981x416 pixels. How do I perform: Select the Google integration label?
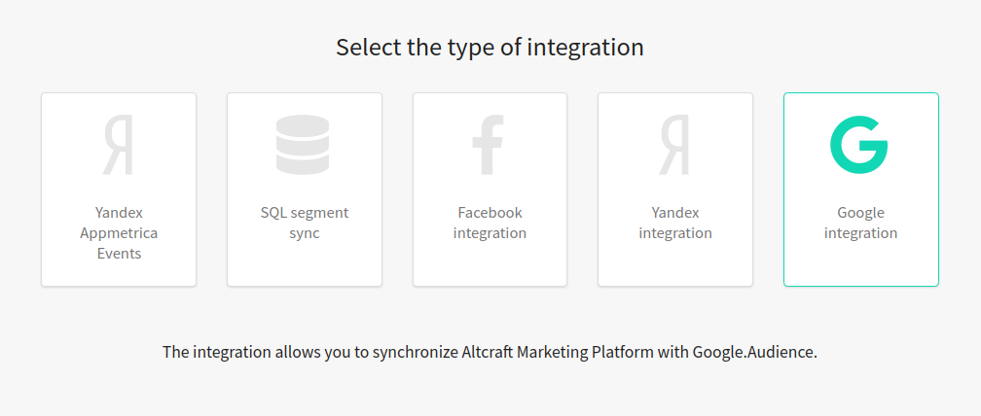coord(861,223)
